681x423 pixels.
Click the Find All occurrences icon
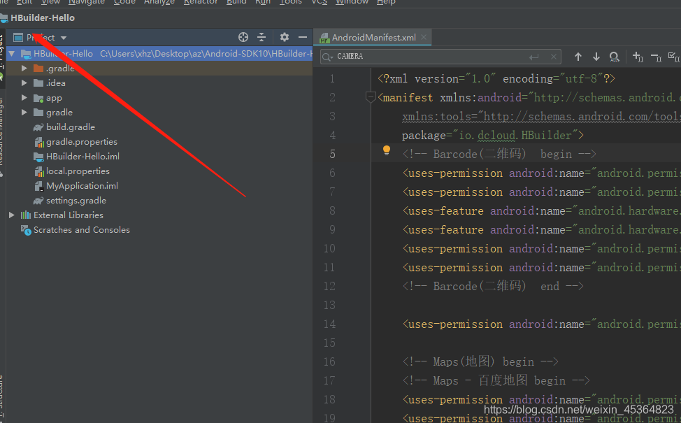coord(614,57)
